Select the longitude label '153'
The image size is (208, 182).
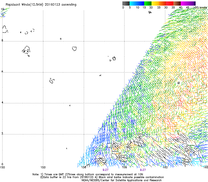(43, 167)
